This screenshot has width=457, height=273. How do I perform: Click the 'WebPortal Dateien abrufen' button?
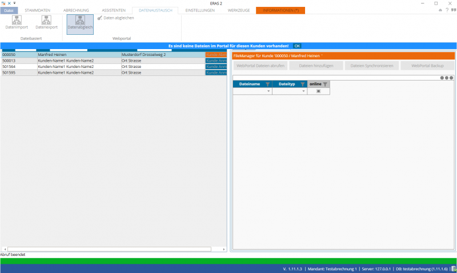point(260,66)
